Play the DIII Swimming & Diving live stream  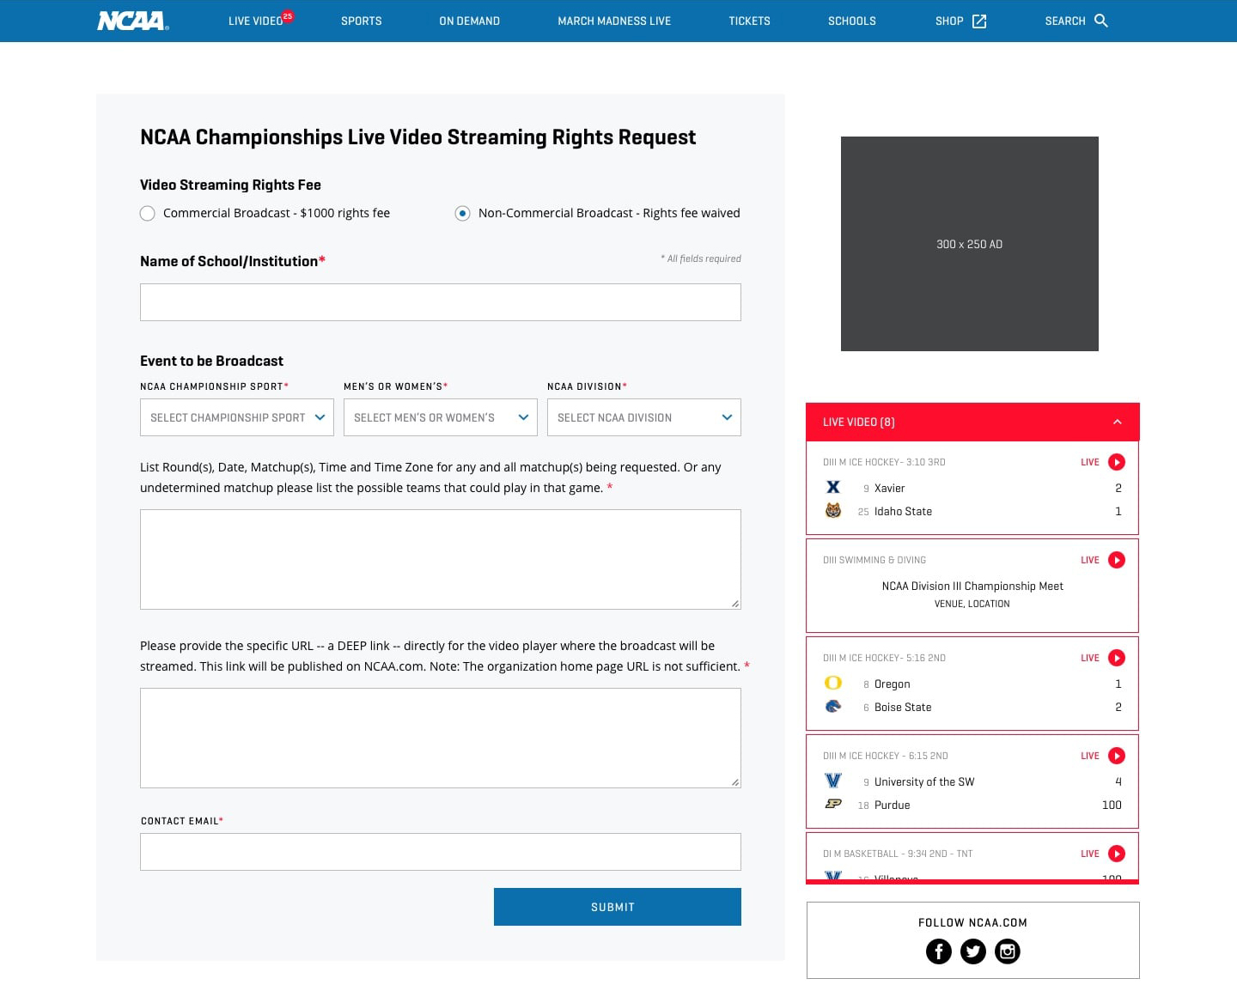point(1117,560)
